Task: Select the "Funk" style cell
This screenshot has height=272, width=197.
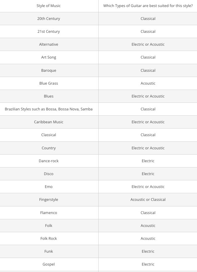Action: 49,252
